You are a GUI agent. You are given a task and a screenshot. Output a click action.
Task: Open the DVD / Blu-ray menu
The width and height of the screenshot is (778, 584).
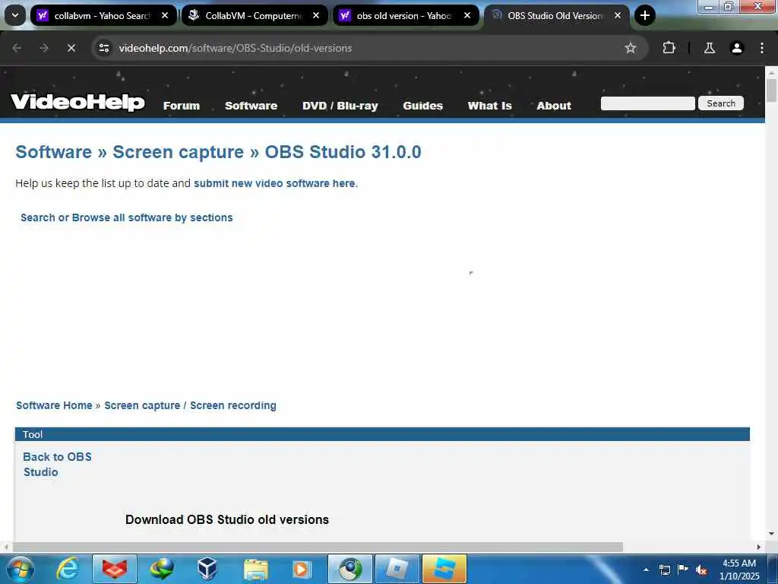click(x=340, y=106)
